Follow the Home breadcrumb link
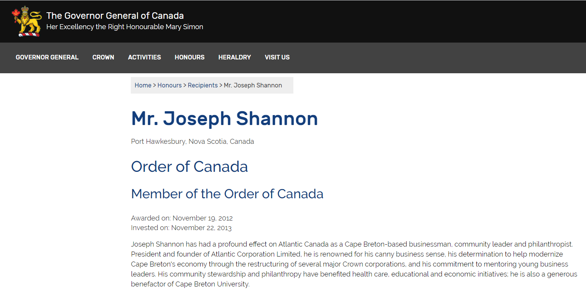 coord(143,85)
